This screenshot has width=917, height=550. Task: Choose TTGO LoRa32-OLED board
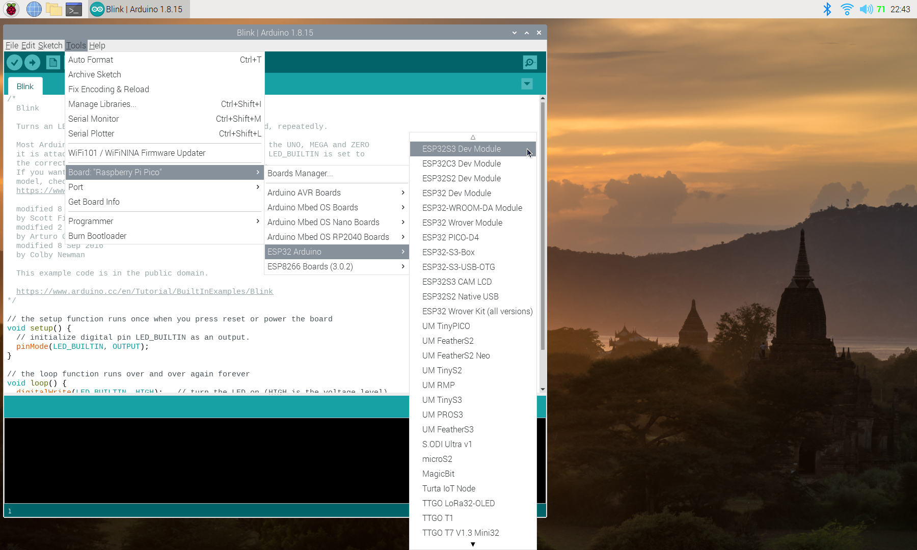[x=473, y=503]
